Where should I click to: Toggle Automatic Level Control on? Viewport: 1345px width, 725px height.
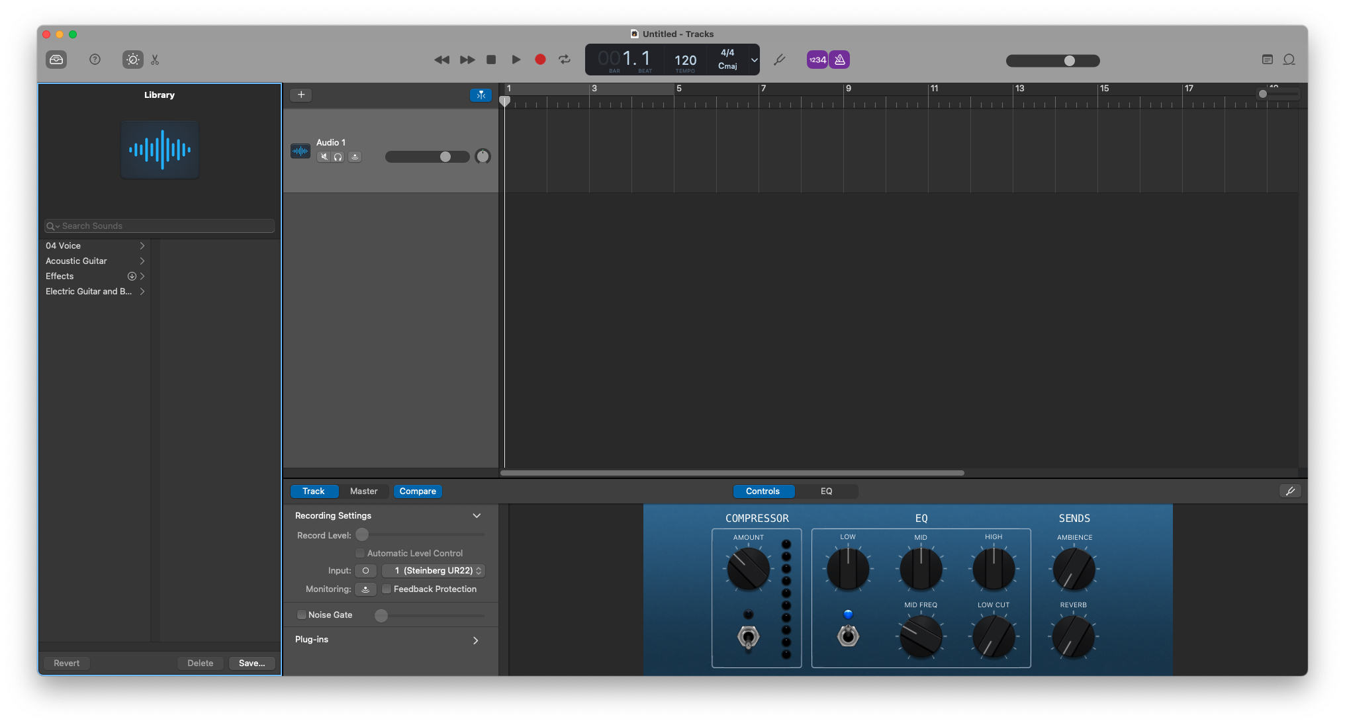pyautogui.click(x=360, y=552)
